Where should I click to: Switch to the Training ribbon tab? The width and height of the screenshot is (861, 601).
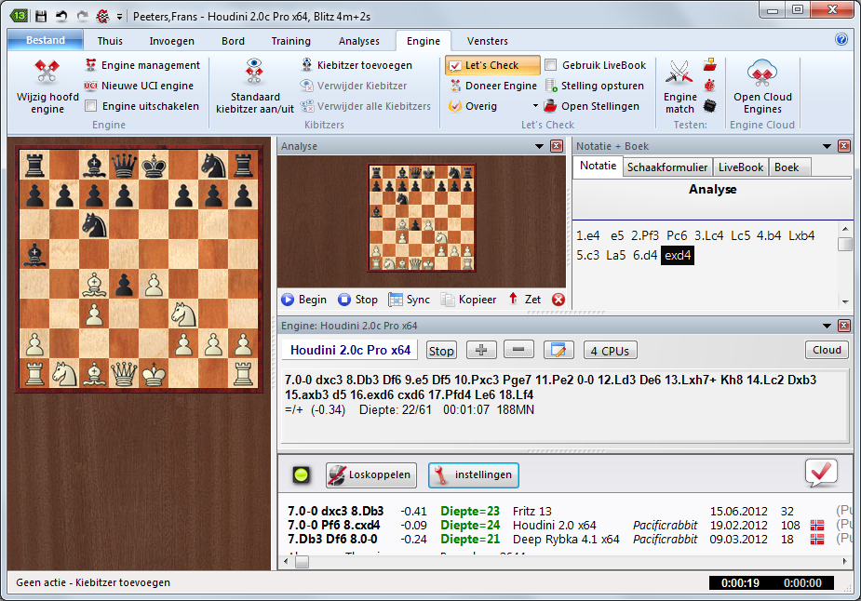[x=290, y=41]
